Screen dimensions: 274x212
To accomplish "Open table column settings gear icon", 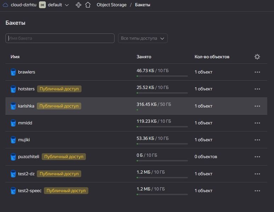I will pyautogui.click(x=257, y=57).
